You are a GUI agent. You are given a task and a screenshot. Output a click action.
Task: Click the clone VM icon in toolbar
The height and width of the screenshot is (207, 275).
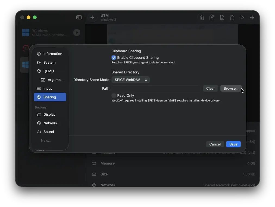(x=212, y=17)
